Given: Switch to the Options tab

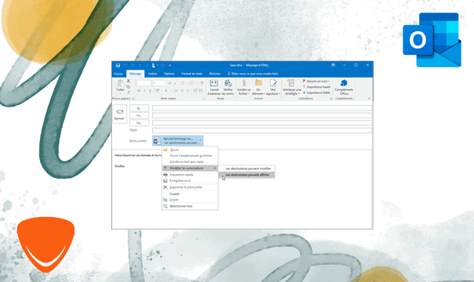Looking at the screenshot, I should click(169, 74).
